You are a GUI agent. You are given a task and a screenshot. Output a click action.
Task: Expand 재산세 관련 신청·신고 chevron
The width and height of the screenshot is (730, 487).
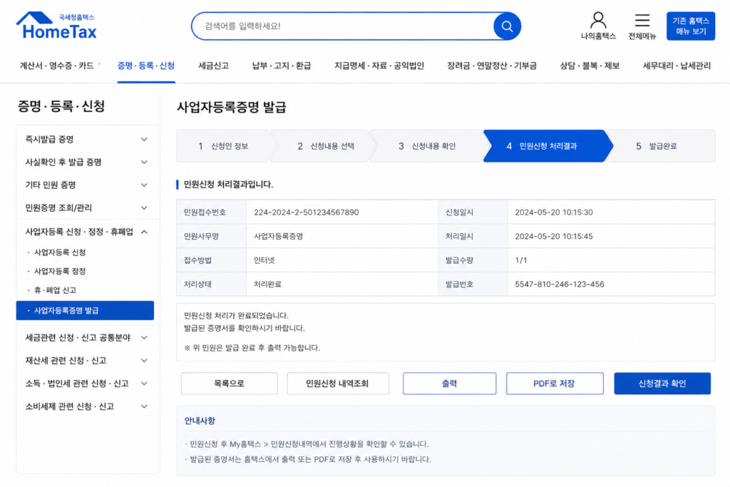click(144, 360)
